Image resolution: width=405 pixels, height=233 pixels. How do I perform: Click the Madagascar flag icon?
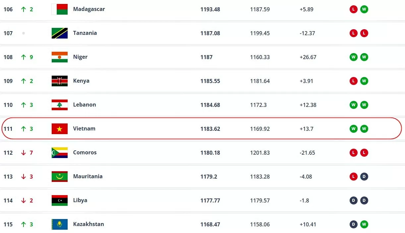point(60,9)
